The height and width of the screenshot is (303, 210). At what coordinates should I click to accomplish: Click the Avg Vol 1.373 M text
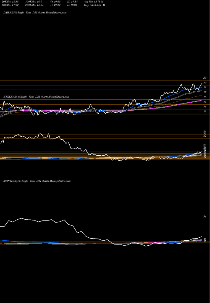point(94,2)
